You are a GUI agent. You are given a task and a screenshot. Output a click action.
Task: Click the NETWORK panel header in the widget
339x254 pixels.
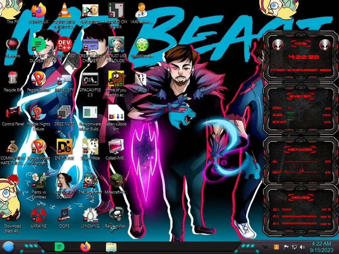pyautogui.click(x=301, y=149)
